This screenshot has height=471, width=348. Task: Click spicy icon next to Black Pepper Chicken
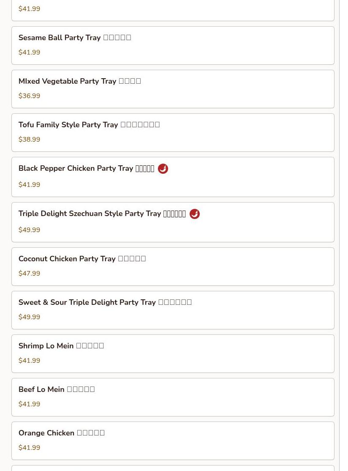tap(163, 169)
